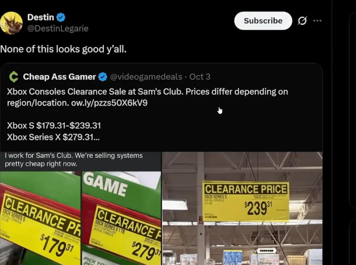The width and height of the screenshot is (356, 265).
Task: Open the $279.31 Xbox Series X clearance photo
Action: (121, 218)
